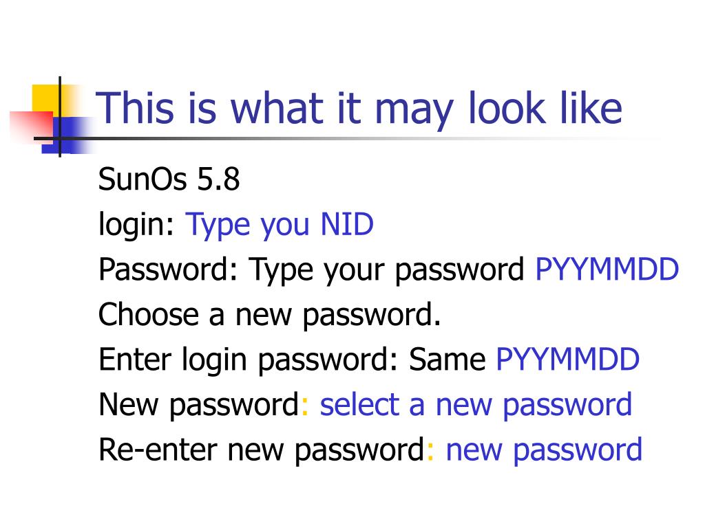705x528 pixels.
Task: Click the blue 'select a new password' text
Action: 476,405
